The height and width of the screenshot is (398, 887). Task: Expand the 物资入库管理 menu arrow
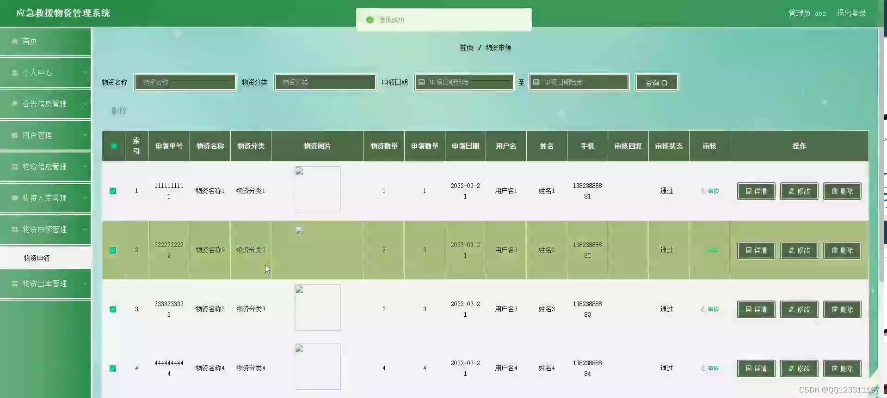tap(85, 198)
